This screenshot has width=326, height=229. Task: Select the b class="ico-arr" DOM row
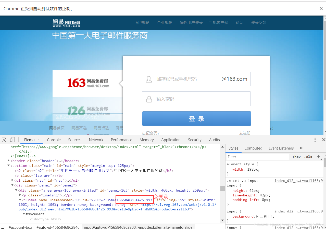39,176
